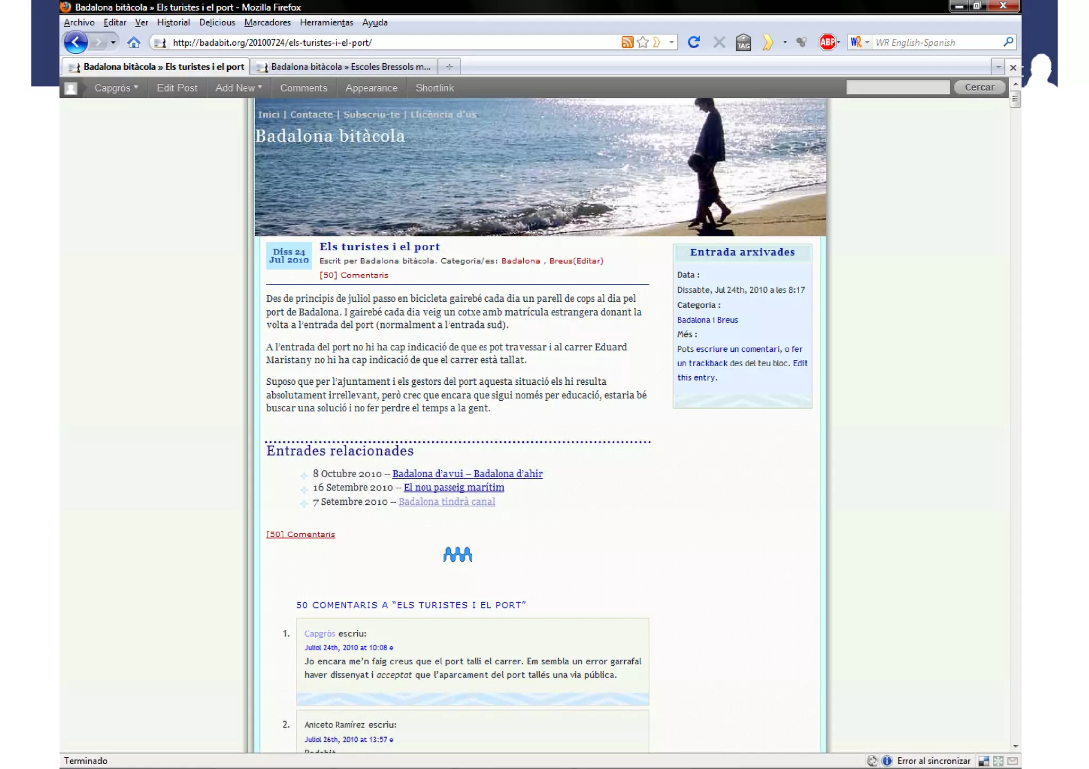Click the status bar mail envelope icon

[1012, 761]
